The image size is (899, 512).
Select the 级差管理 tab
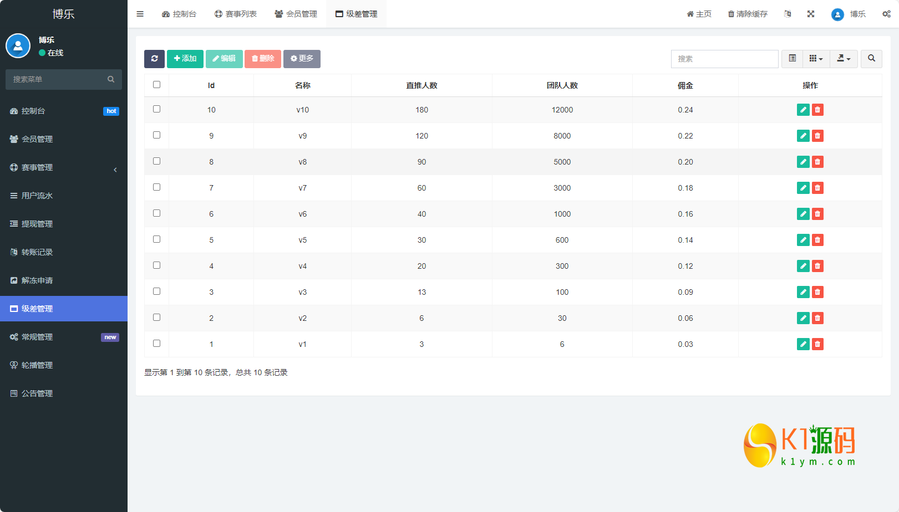[357, 14]
